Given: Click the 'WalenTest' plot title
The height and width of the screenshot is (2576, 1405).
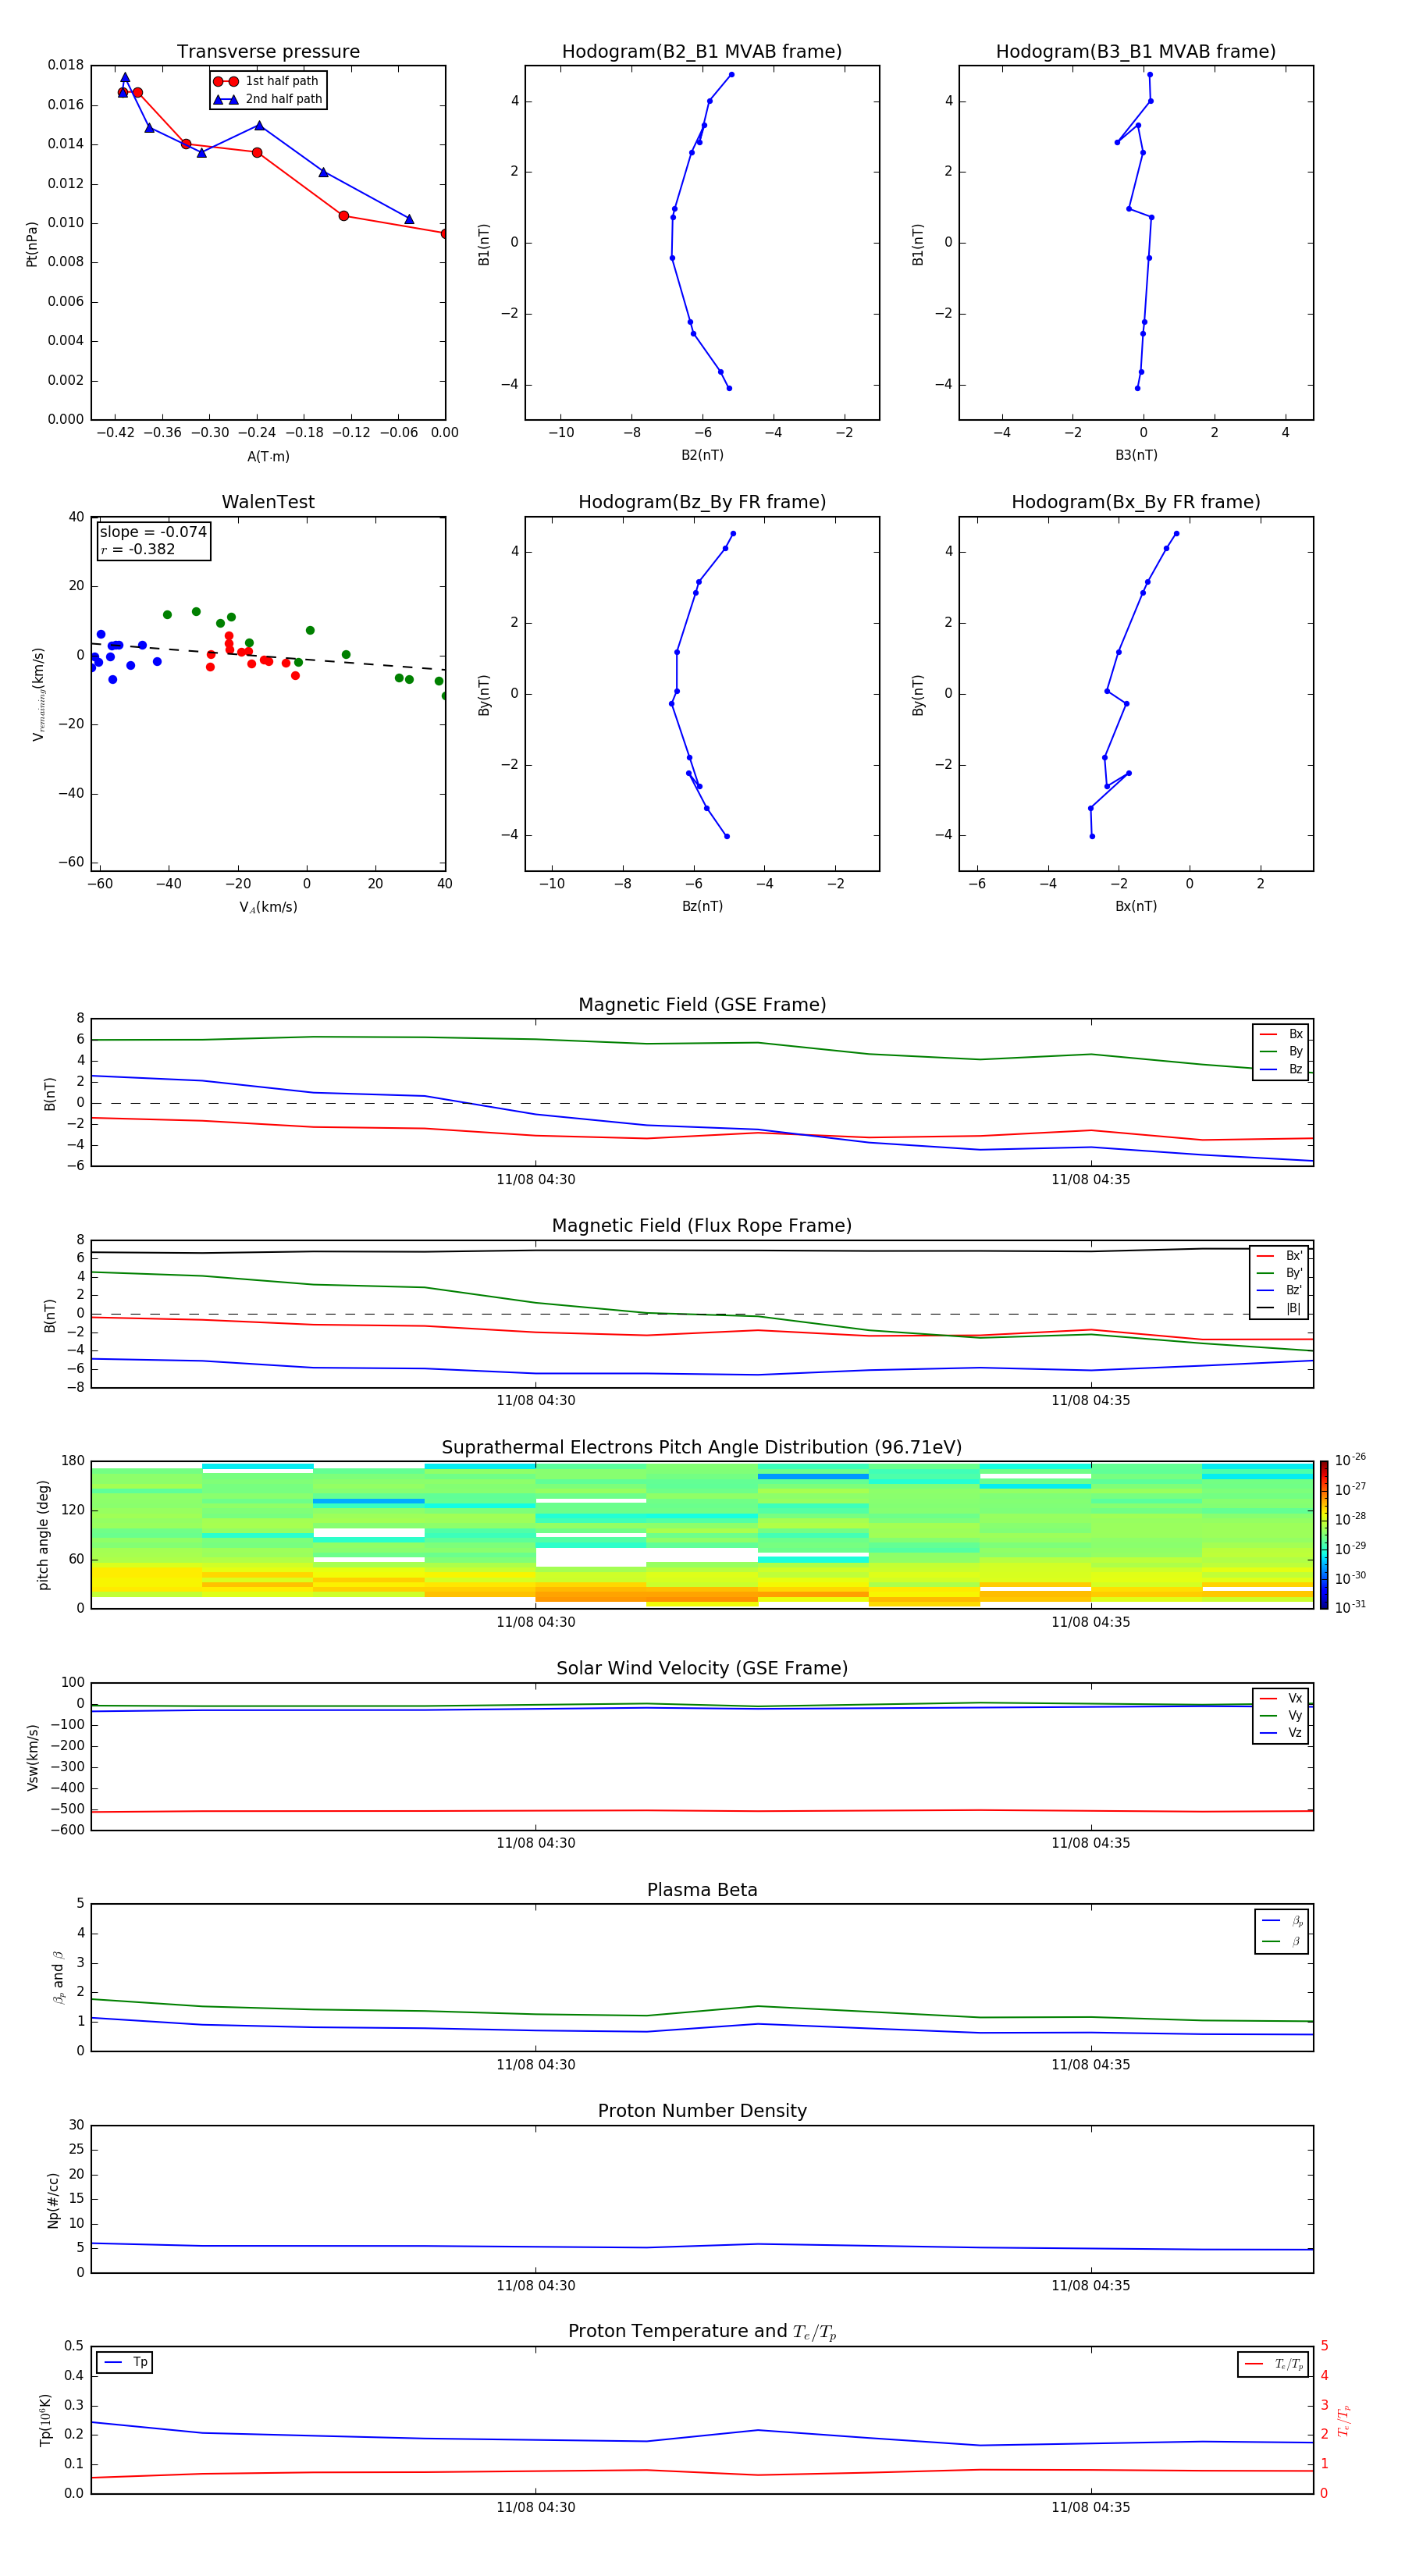Looking at the screenshot, I should [268, 502].
